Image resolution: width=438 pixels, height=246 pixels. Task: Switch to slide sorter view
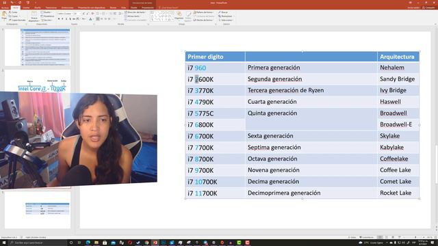coord(387,237)
